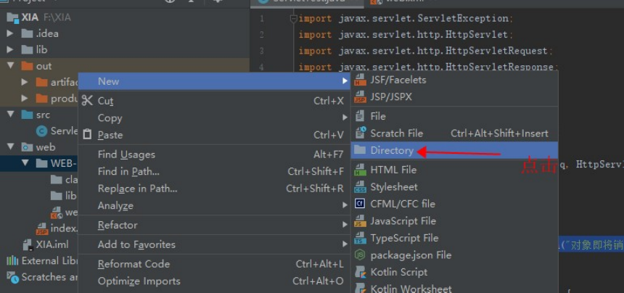The image size is (624, 293).
Task: Click the index JSP file icon
Action: [41, 228]
